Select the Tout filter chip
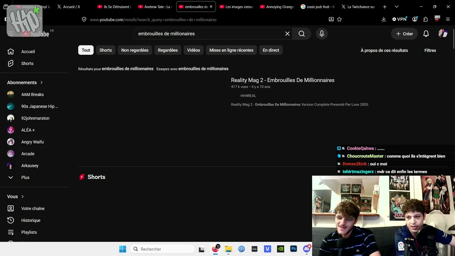 point(86,50)
